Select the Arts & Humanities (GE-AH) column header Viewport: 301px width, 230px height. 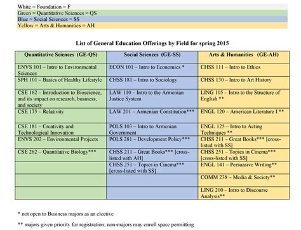(x=244, y=57)
